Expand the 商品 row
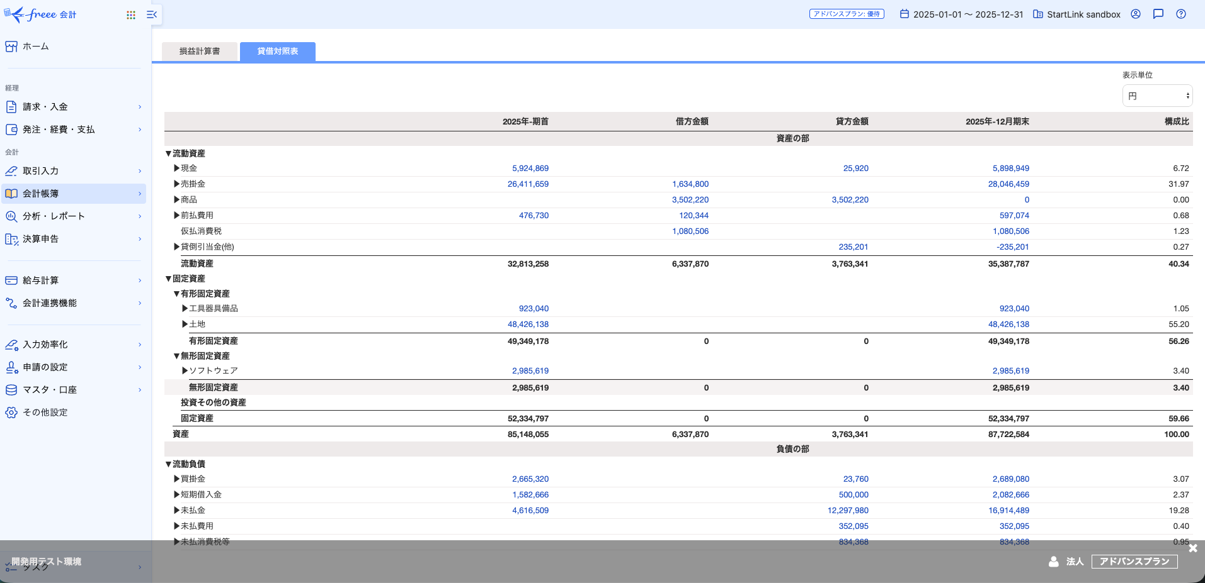This screenshot has width=1205, height=583. [x=177, y=199]
